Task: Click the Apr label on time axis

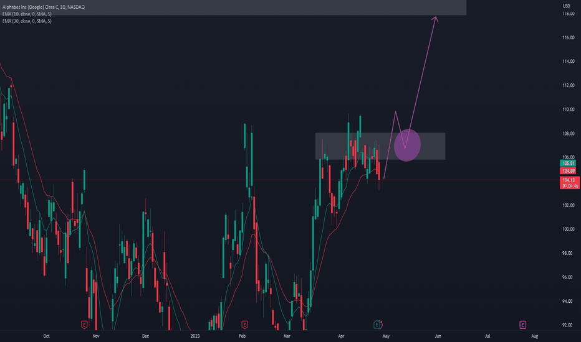Action: (x=341, y=336)
